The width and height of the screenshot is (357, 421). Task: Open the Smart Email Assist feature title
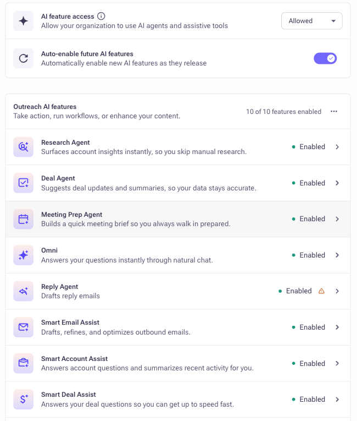click(70, 322)
